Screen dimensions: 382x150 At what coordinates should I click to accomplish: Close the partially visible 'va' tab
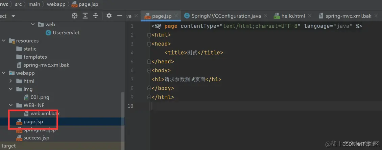click(136, 16)
